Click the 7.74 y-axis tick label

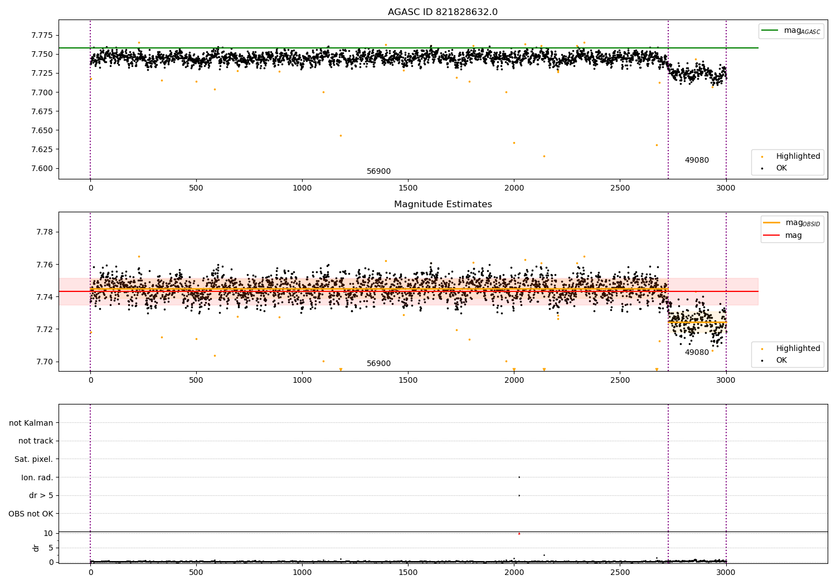click(x=45, y=297)
